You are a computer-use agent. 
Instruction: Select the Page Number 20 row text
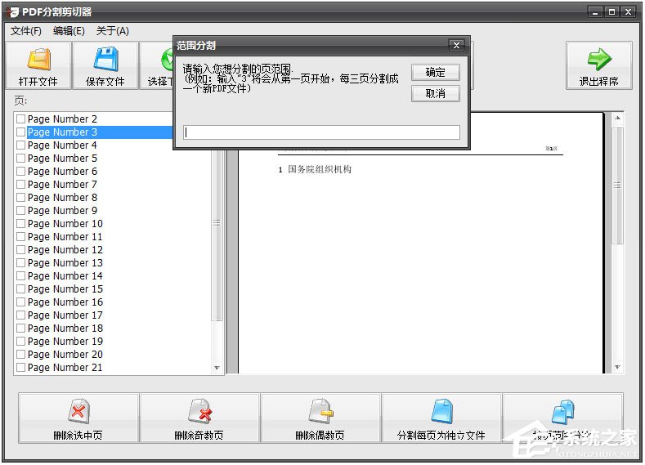[65, 355]
